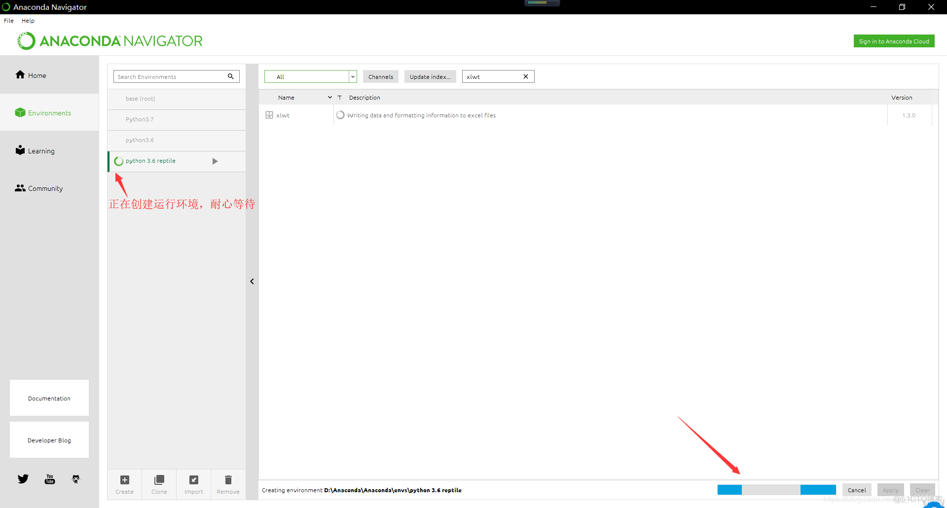This screenshot has width=947, height=508.
Task: Select the Environments cube icon
Action: [x=20, y=112]
